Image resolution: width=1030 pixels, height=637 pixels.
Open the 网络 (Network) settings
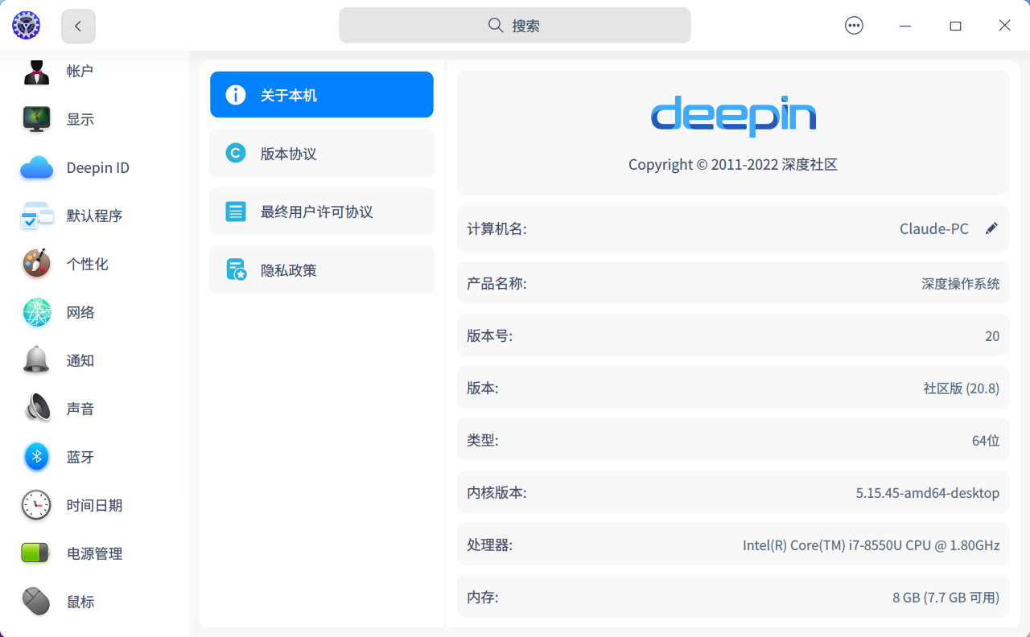pyautogui.click(x=80, y=312)
